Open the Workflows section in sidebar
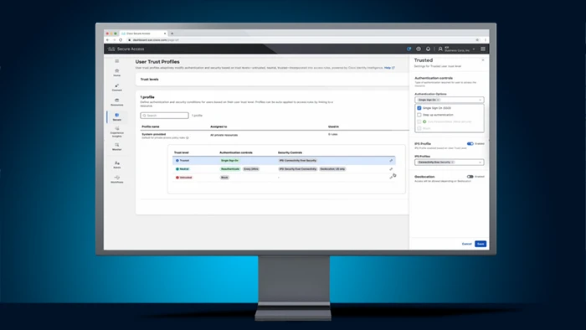This screenshot has height=330, width=586. click(x=117, y=179)
